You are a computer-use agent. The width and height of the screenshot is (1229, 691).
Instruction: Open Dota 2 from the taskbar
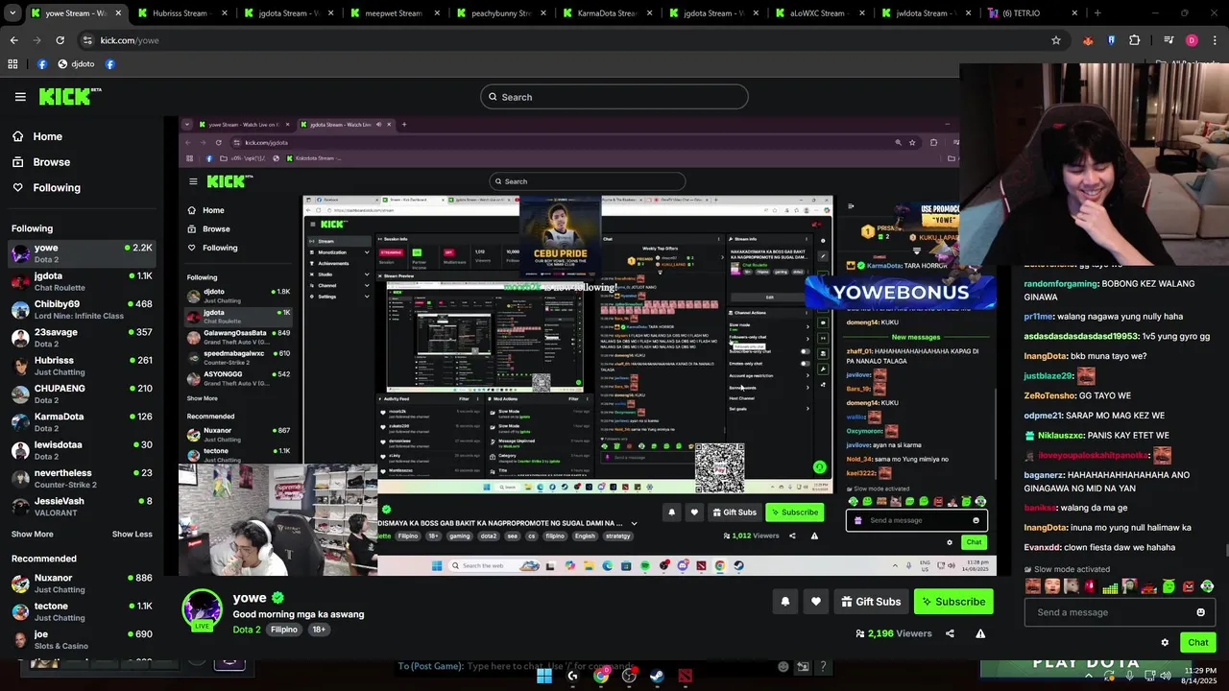tap(685, 676)
